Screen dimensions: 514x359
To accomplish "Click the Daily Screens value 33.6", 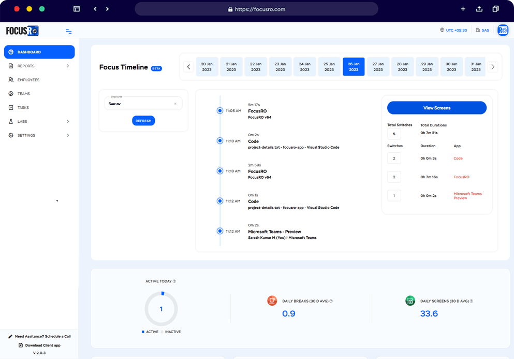I will click(429, 314).
